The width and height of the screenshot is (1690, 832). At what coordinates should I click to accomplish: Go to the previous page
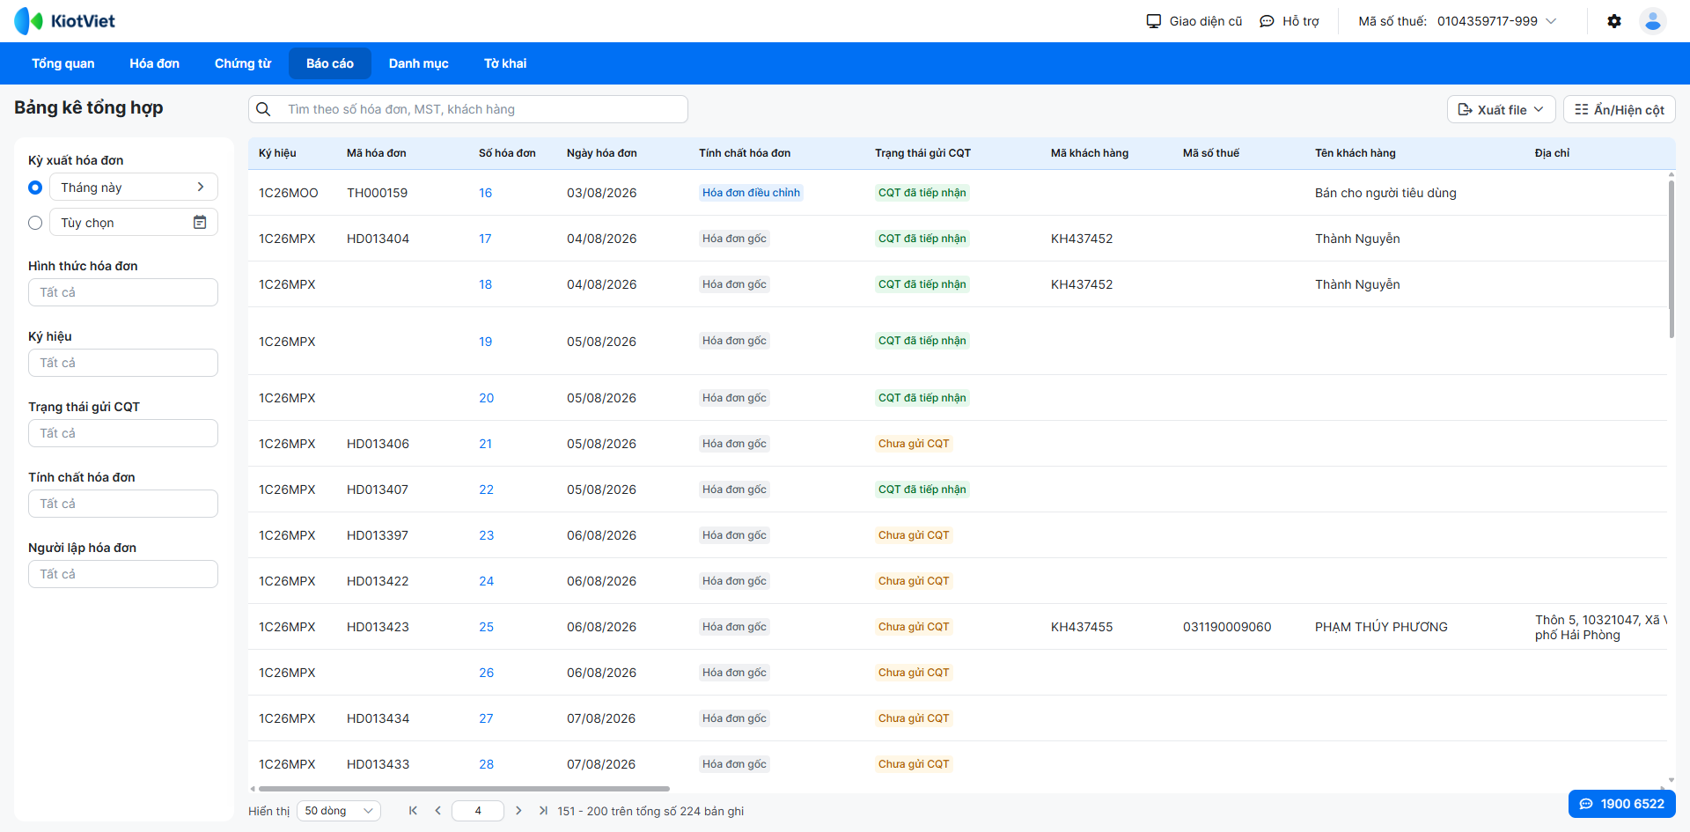tap(437, 811)
